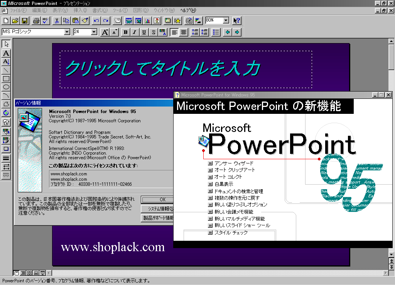This screenshot has height=285, width=395.
Task: Toggle left text alignment
Action: 174,32
